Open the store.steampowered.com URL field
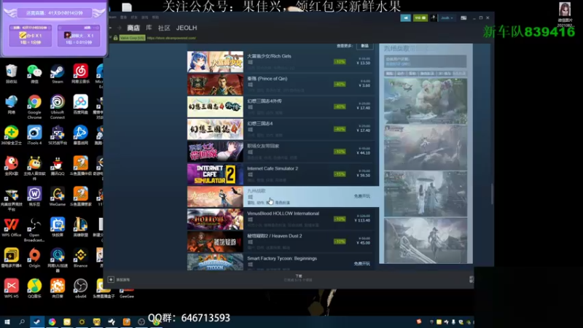 click(x=171, y=38)
